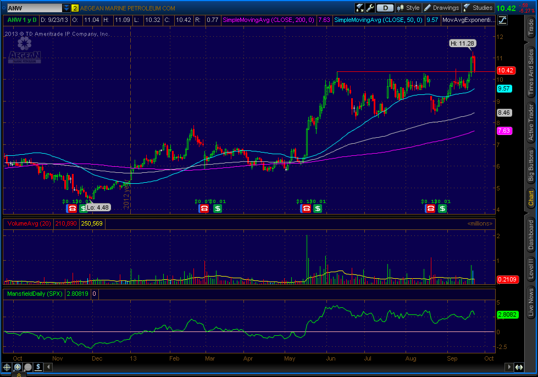The image size is (538, 377).
Task: Click the ANW symbol input field
Action: coord(32,8)
